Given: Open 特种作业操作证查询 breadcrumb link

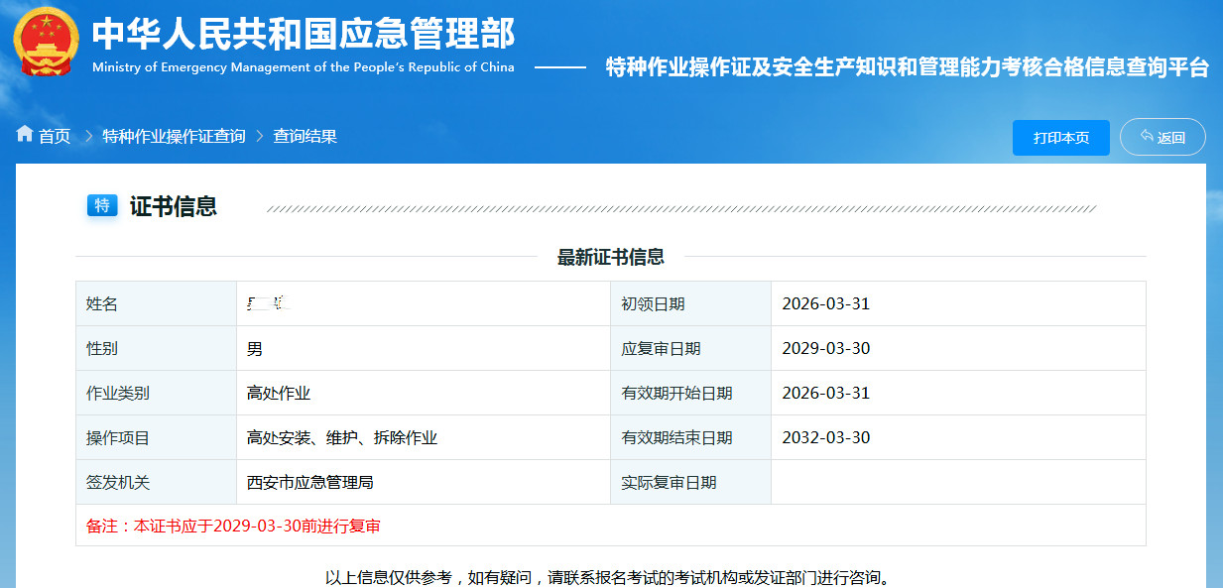Looking at the screenshot, I should (174, 136).
